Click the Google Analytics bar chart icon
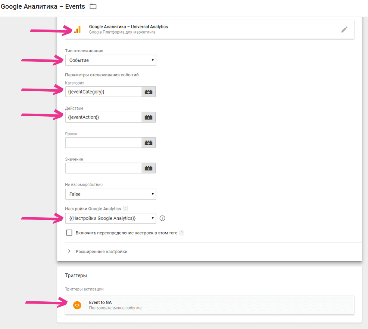The height and width of the screenshot is (329, 368). [x=78, y=30]
